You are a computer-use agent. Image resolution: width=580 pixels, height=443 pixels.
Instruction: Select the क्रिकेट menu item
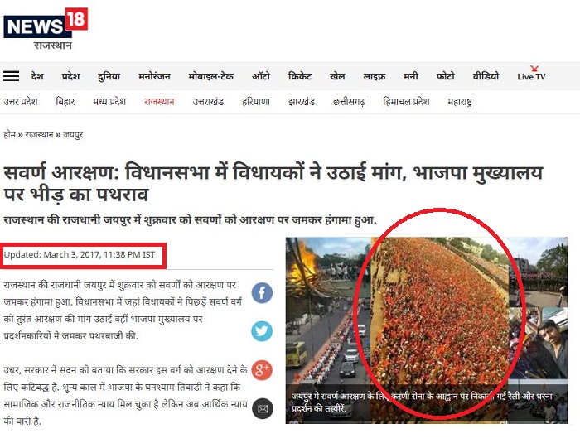300,76
